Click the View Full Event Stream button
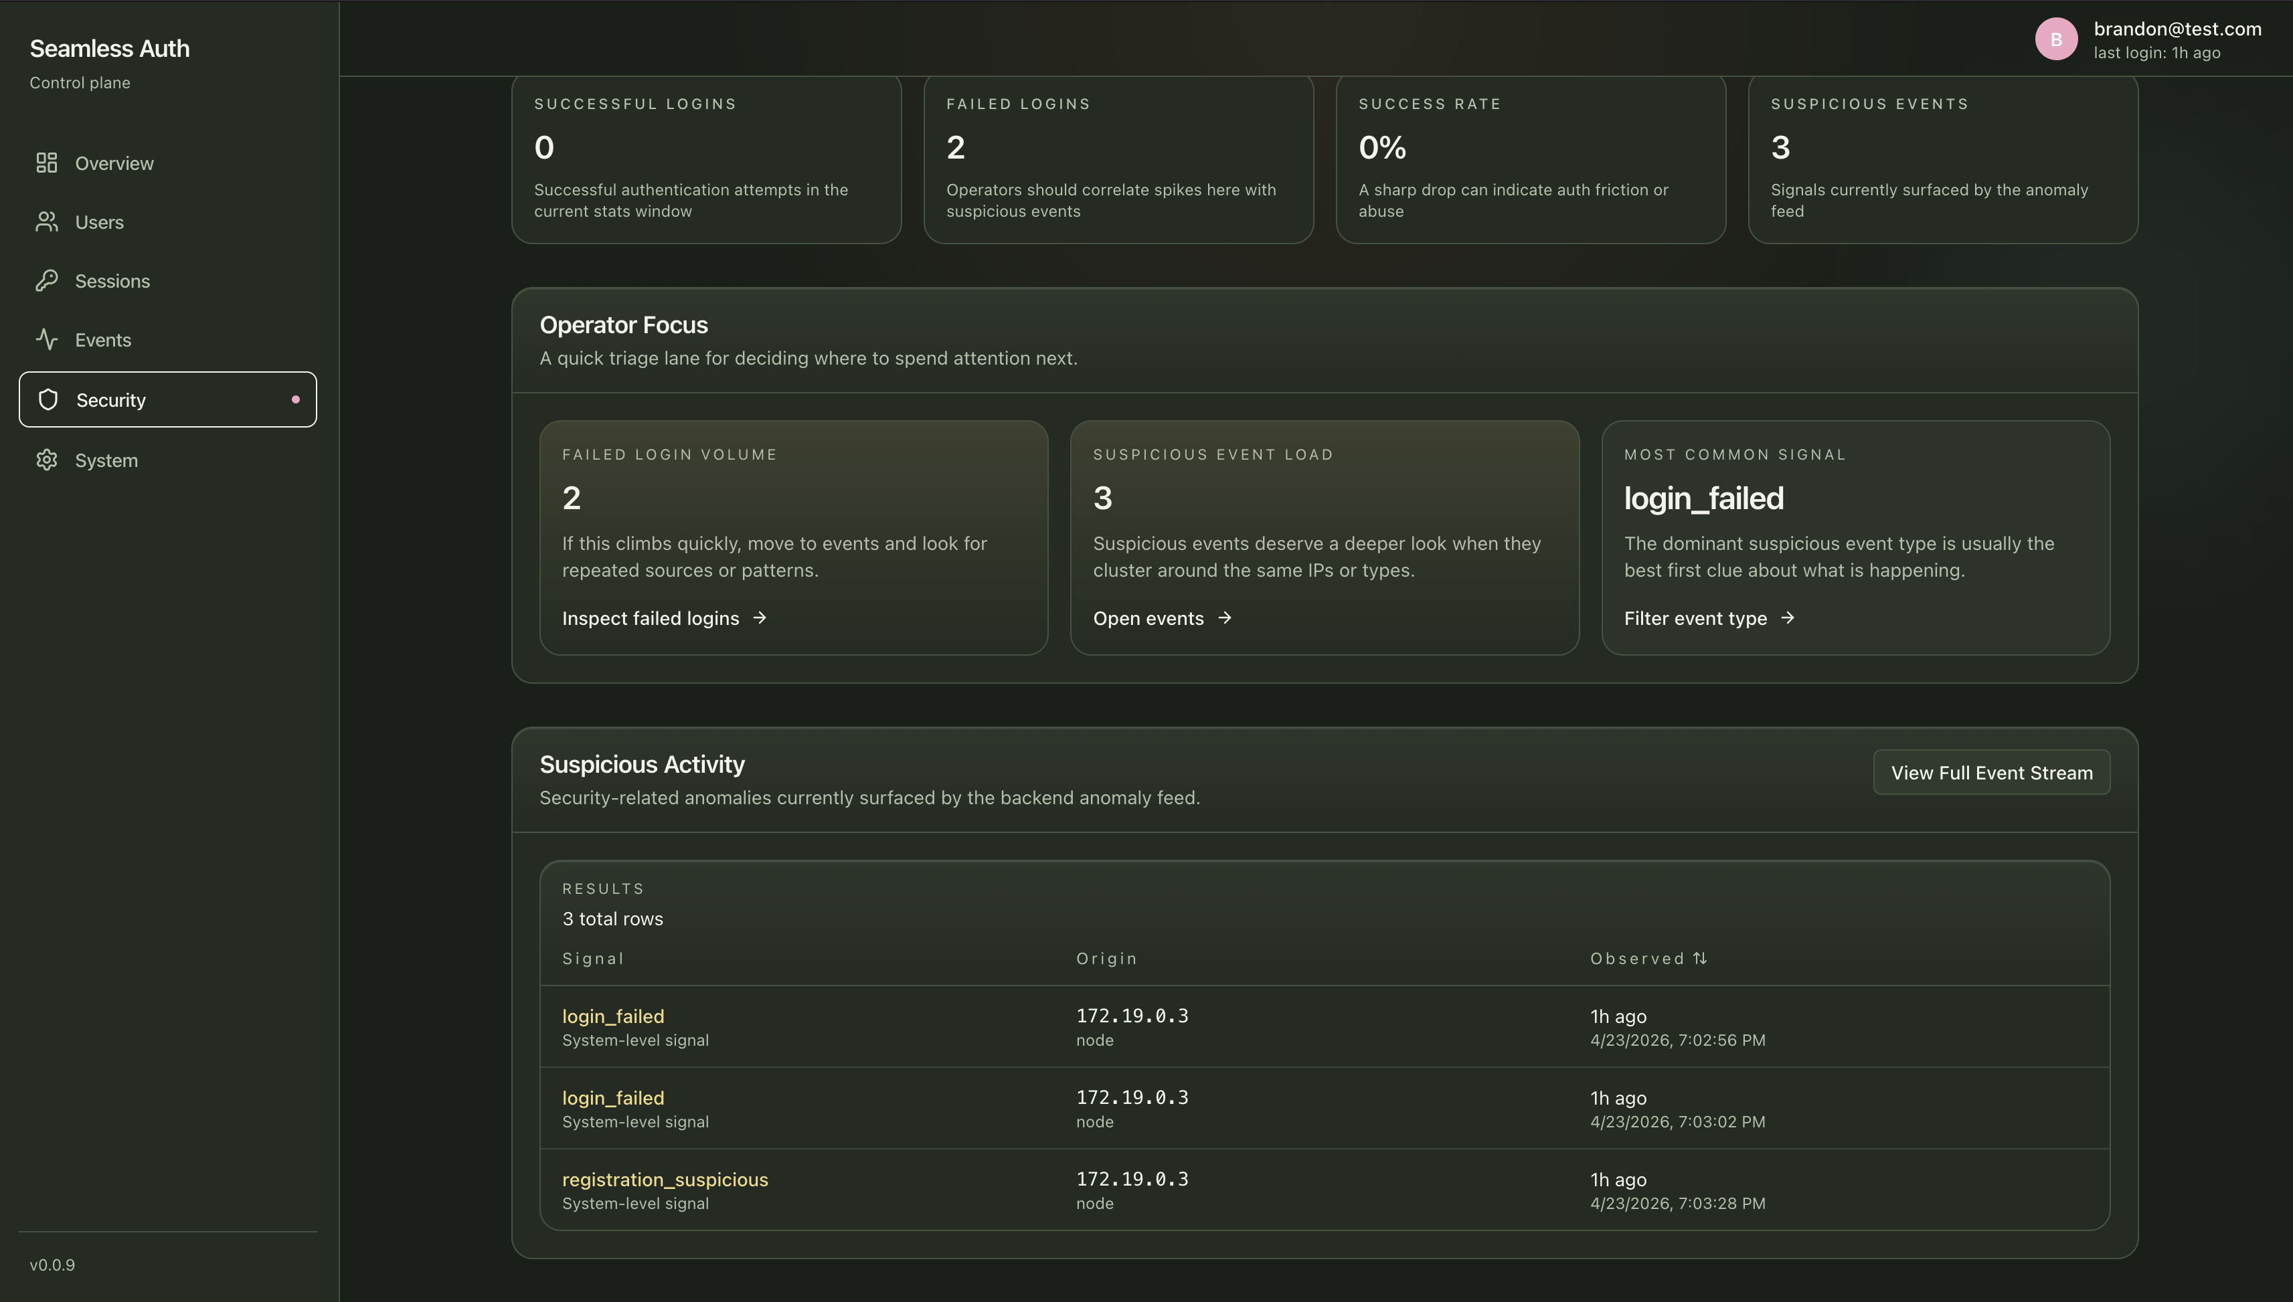This screenshot has width=2293, height=1302. [x=1992, y=773]
